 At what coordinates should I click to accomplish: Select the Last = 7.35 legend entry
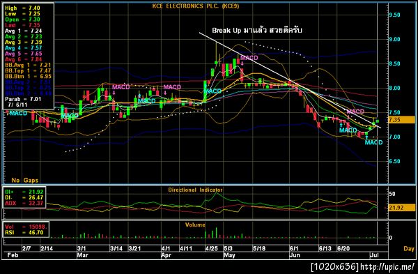pyautogui.click(x=22, y=25)
